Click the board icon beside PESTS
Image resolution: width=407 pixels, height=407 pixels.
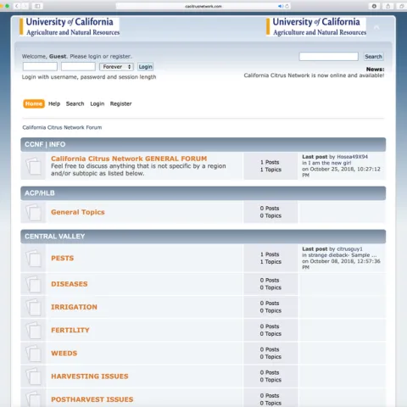point(33,259)
